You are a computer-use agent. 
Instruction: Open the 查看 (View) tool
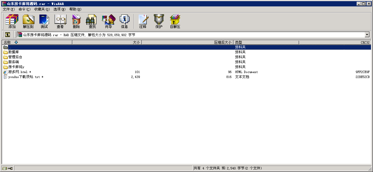pos(60,21)
